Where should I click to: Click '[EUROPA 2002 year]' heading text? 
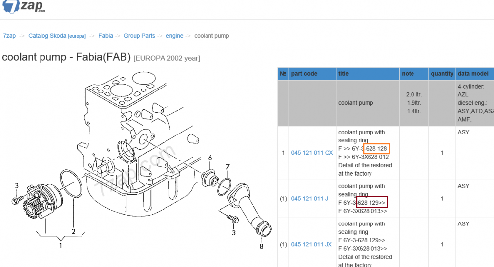click(166, 58)
